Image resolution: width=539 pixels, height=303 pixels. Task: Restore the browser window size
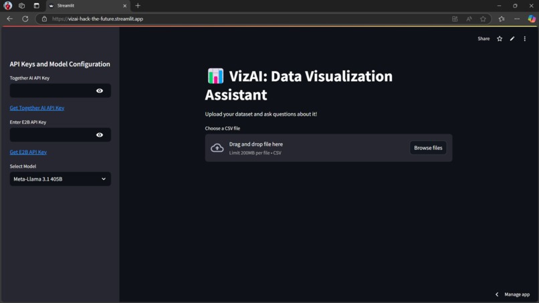(x=515, y=5)
